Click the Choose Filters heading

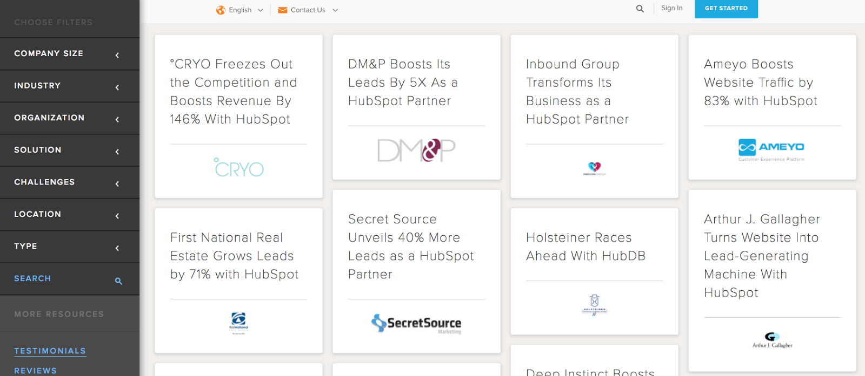[x=54, y=23]
